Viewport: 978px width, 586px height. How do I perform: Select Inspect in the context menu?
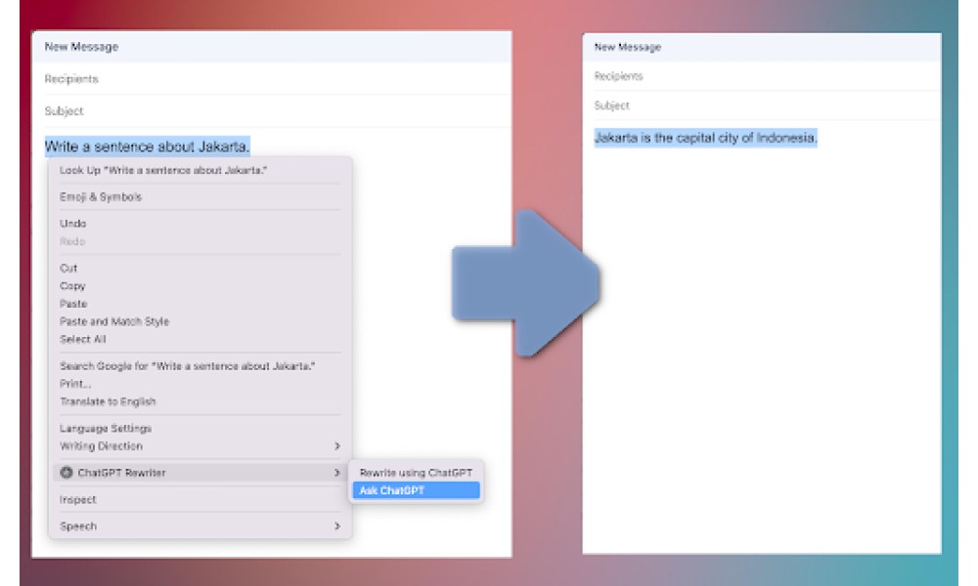(78, 499)
